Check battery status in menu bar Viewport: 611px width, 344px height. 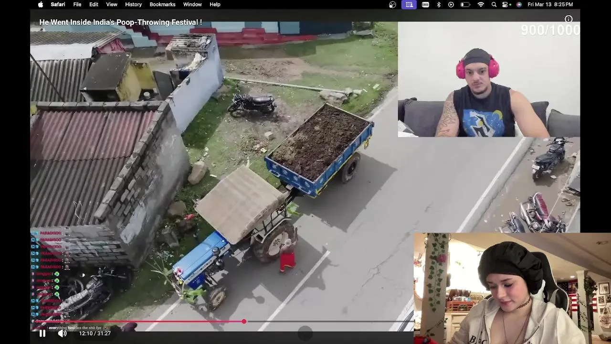(x=465, y=4)
